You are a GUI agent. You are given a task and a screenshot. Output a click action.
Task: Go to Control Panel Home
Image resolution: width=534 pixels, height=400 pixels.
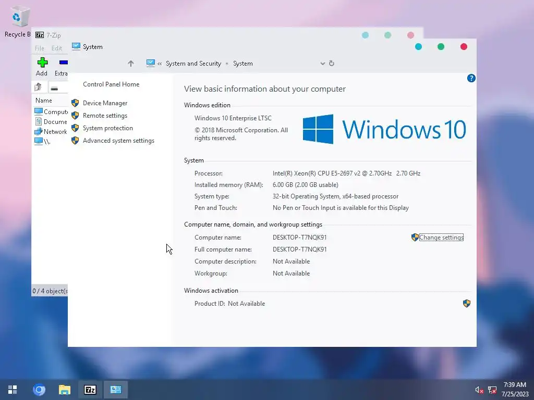click(111, 84)
